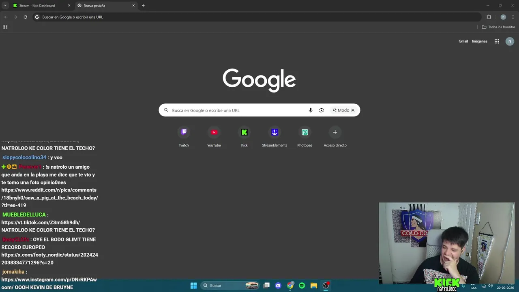Open File Explorer from the taskbar

313,286
